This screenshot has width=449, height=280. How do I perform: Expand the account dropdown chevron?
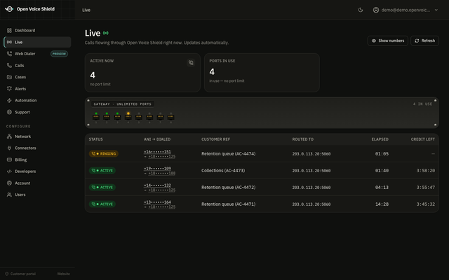click(436, 10)
